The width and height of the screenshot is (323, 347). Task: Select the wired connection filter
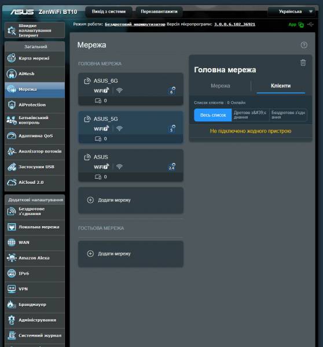(250, 115)
